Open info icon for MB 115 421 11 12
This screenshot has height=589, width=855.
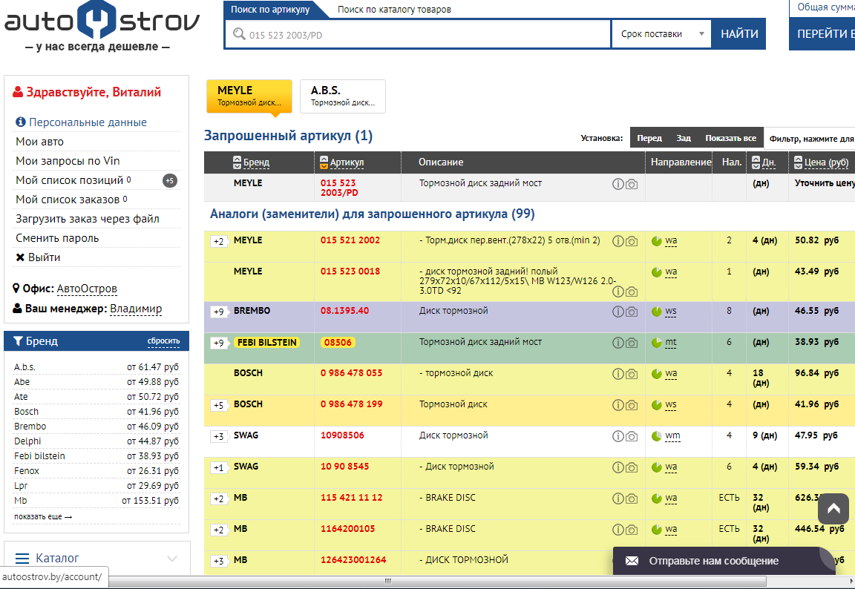(617, 498)
